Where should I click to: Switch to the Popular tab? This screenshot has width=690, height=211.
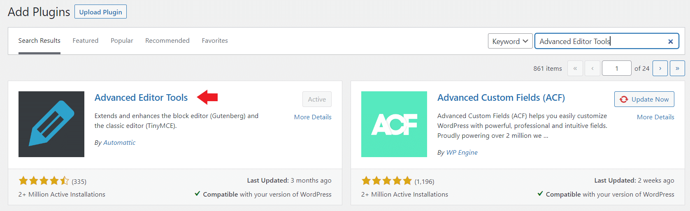coord(122,41)
